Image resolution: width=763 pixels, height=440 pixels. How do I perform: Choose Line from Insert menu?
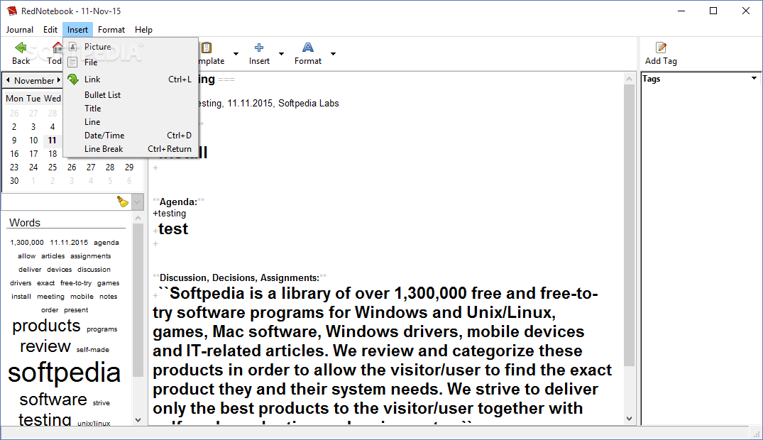coord(131,122)
